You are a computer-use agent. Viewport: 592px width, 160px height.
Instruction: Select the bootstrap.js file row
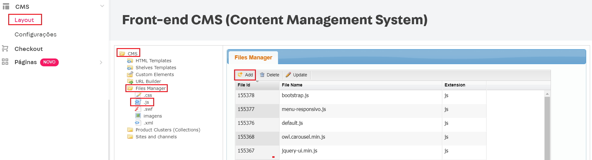click(x=295, y=96)
